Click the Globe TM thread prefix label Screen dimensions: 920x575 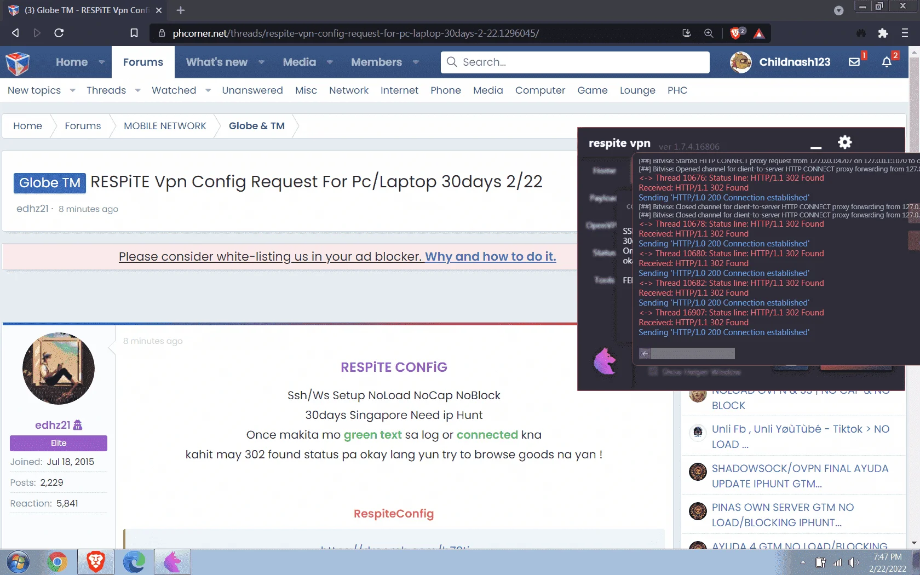[50, 183]
